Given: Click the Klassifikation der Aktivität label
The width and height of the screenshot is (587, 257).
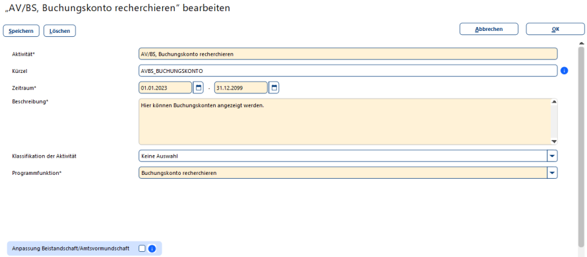Looking at the screenshot, I should point(44,156).
